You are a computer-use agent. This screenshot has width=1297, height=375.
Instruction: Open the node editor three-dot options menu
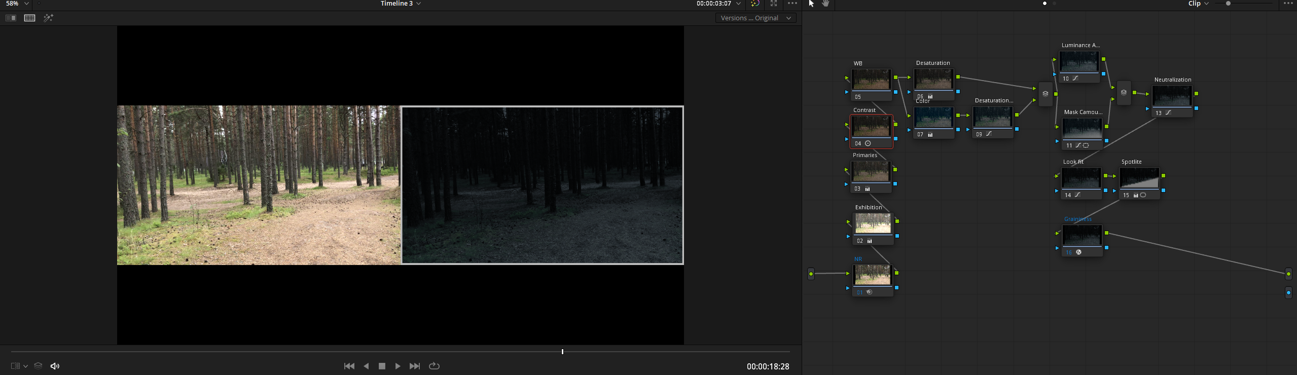[1288, 4]
